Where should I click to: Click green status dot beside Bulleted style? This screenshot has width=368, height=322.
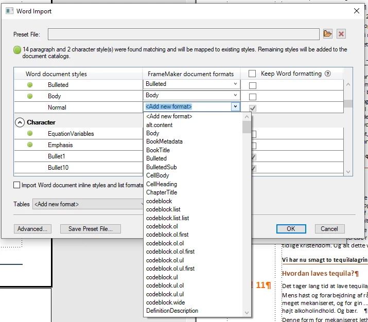30,85
